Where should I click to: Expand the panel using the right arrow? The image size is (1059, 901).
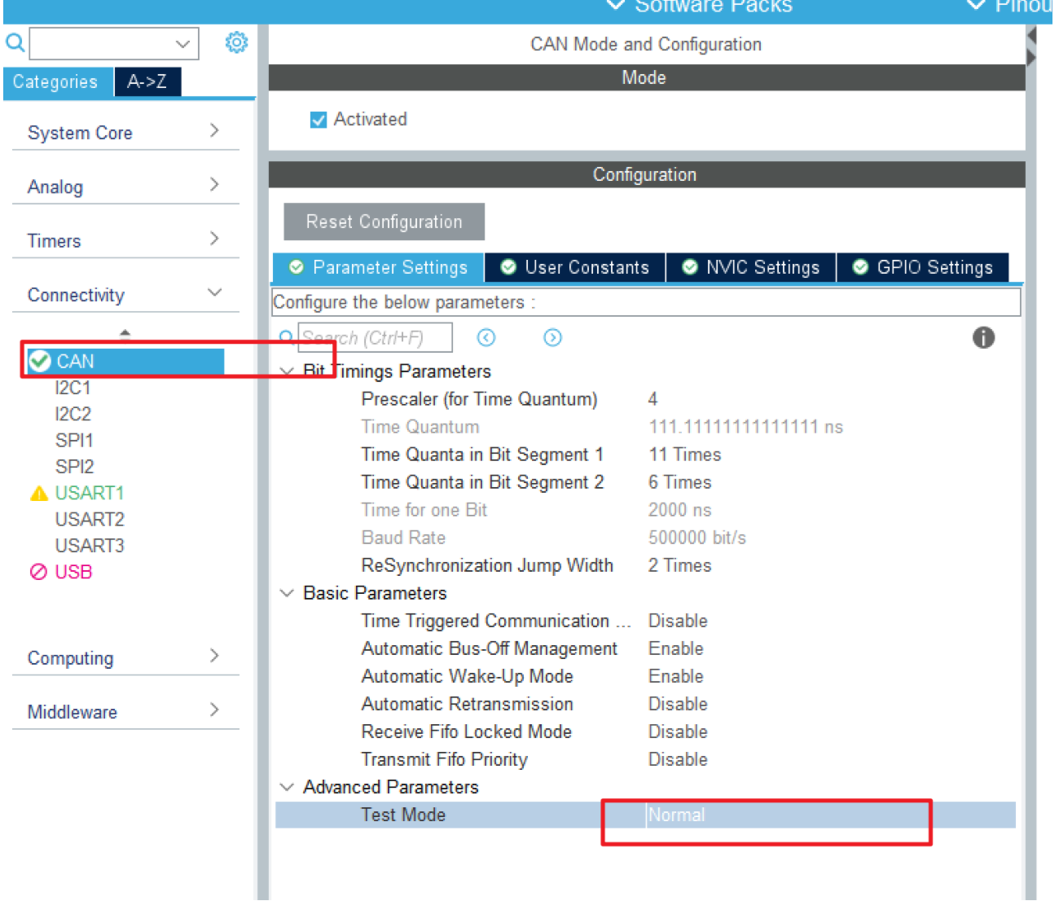click(1031, 58)
